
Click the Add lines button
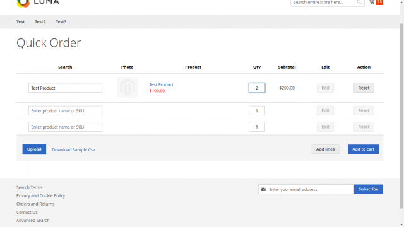(x=326, y=149)
